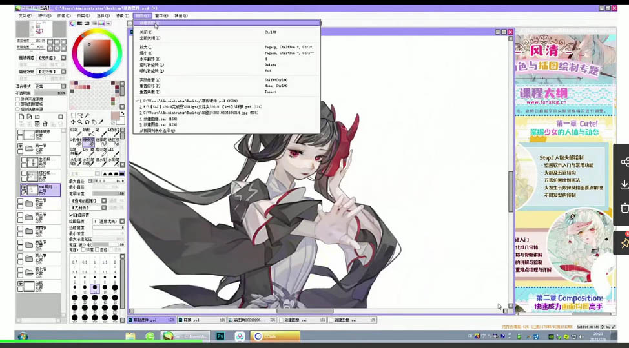This screenshot has width=629, height=348.
Task: Enable pen pressure diameter checkbox
Action: (x=97, y=250)
